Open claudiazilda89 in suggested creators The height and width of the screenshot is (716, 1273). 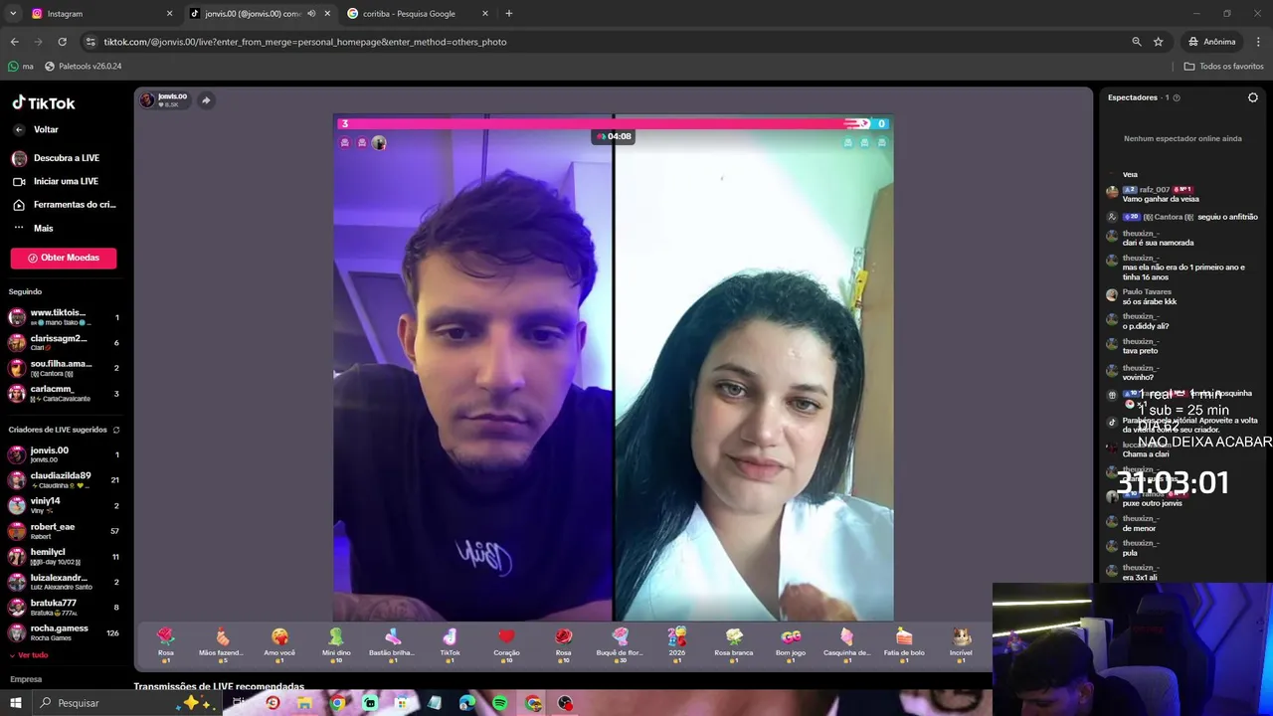[64, 479]
